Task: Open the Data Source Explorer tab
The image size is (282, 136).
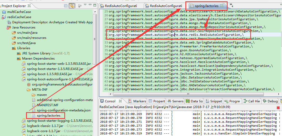Action: [x=197, y=101]
